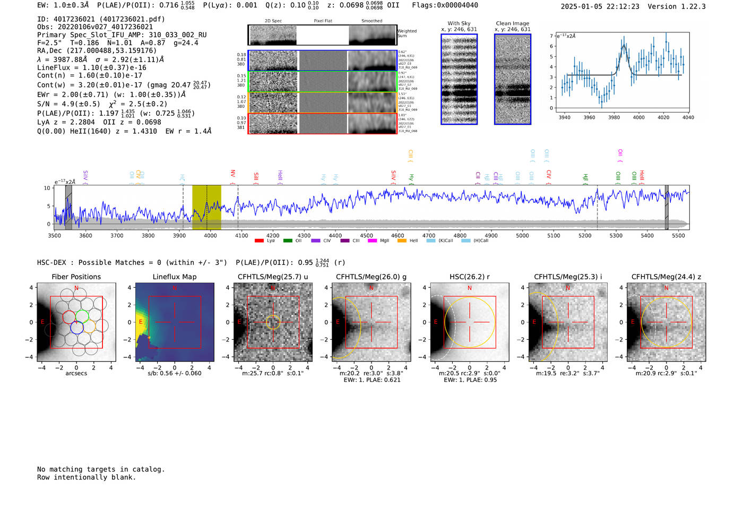Select the blue-bordered 2D spectrum row
Screen dimensions: 743x506
[x=323, y=61]
